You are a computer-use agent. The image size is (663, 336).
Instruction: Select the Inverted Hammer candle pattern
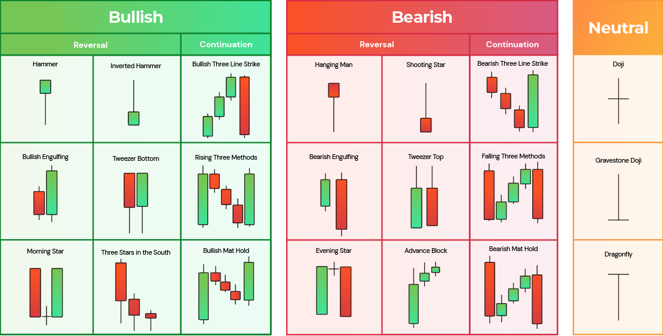[x=134, y=103]
